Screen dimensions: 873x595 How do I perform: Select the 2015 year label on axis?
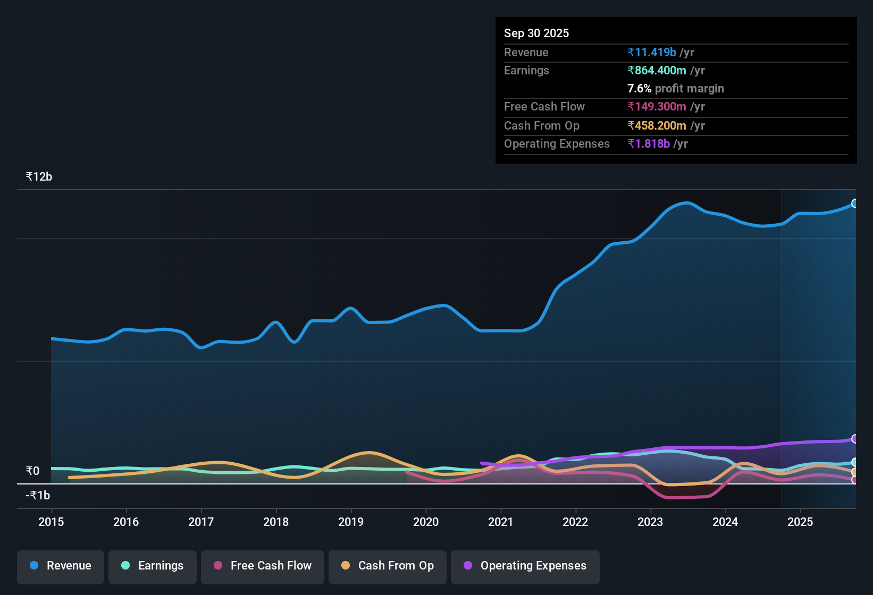pos(51,522)
